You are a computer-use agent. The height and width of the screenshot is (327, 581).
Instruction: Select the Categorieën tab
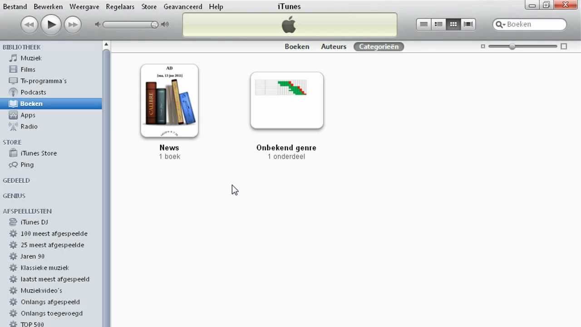pyautogui.click(x=379, y=47)
